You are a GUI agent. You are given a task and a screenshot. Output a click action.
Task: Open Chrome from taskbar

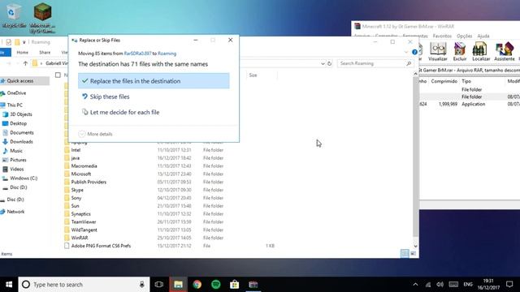197,285
